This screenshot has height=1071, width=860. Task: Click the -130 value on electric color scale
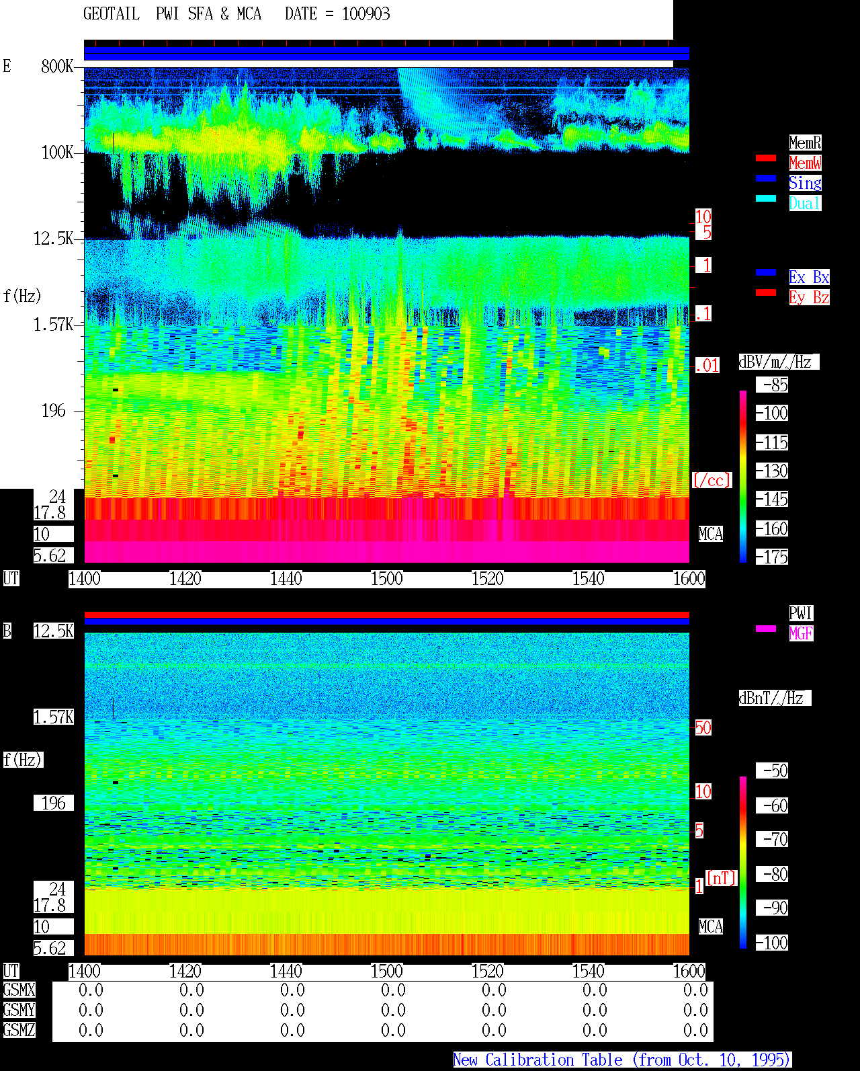coord(773,471)
